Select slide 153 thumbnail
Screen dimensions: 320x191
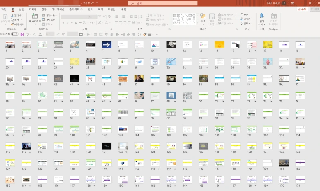click(10, 180)
